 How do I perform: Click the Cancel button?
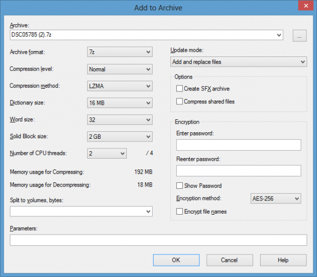(229, 260)
